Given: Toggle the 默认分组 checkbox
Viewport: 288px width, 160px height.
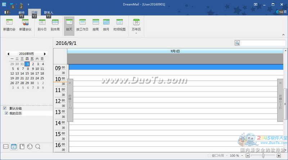Looking at the screenshot, I should [5, 108].
